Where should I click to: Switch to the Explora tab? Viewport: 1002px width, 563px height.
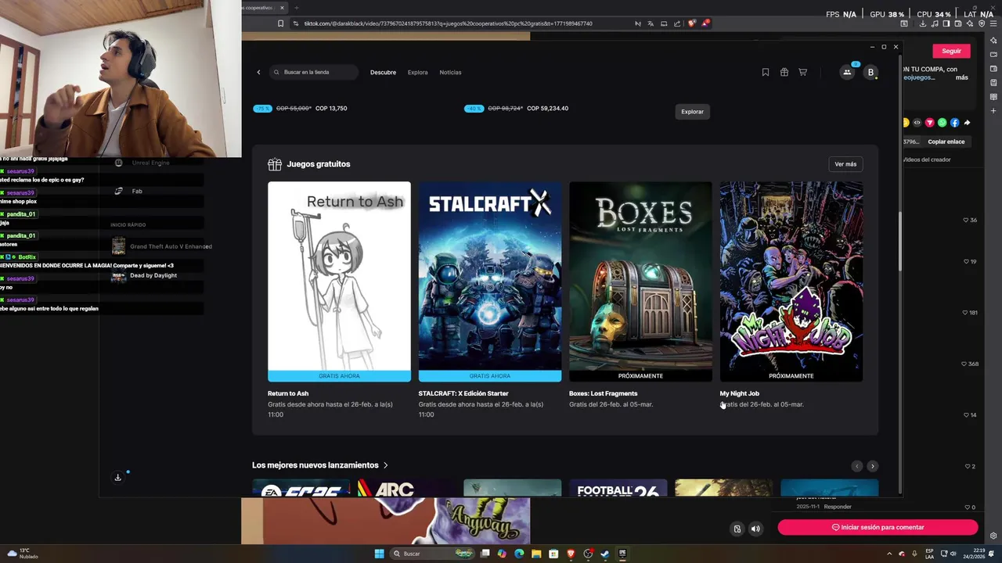[417, 72]
